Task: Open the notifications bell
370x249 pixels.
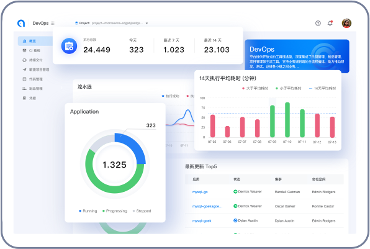Action: coord(330,23)
